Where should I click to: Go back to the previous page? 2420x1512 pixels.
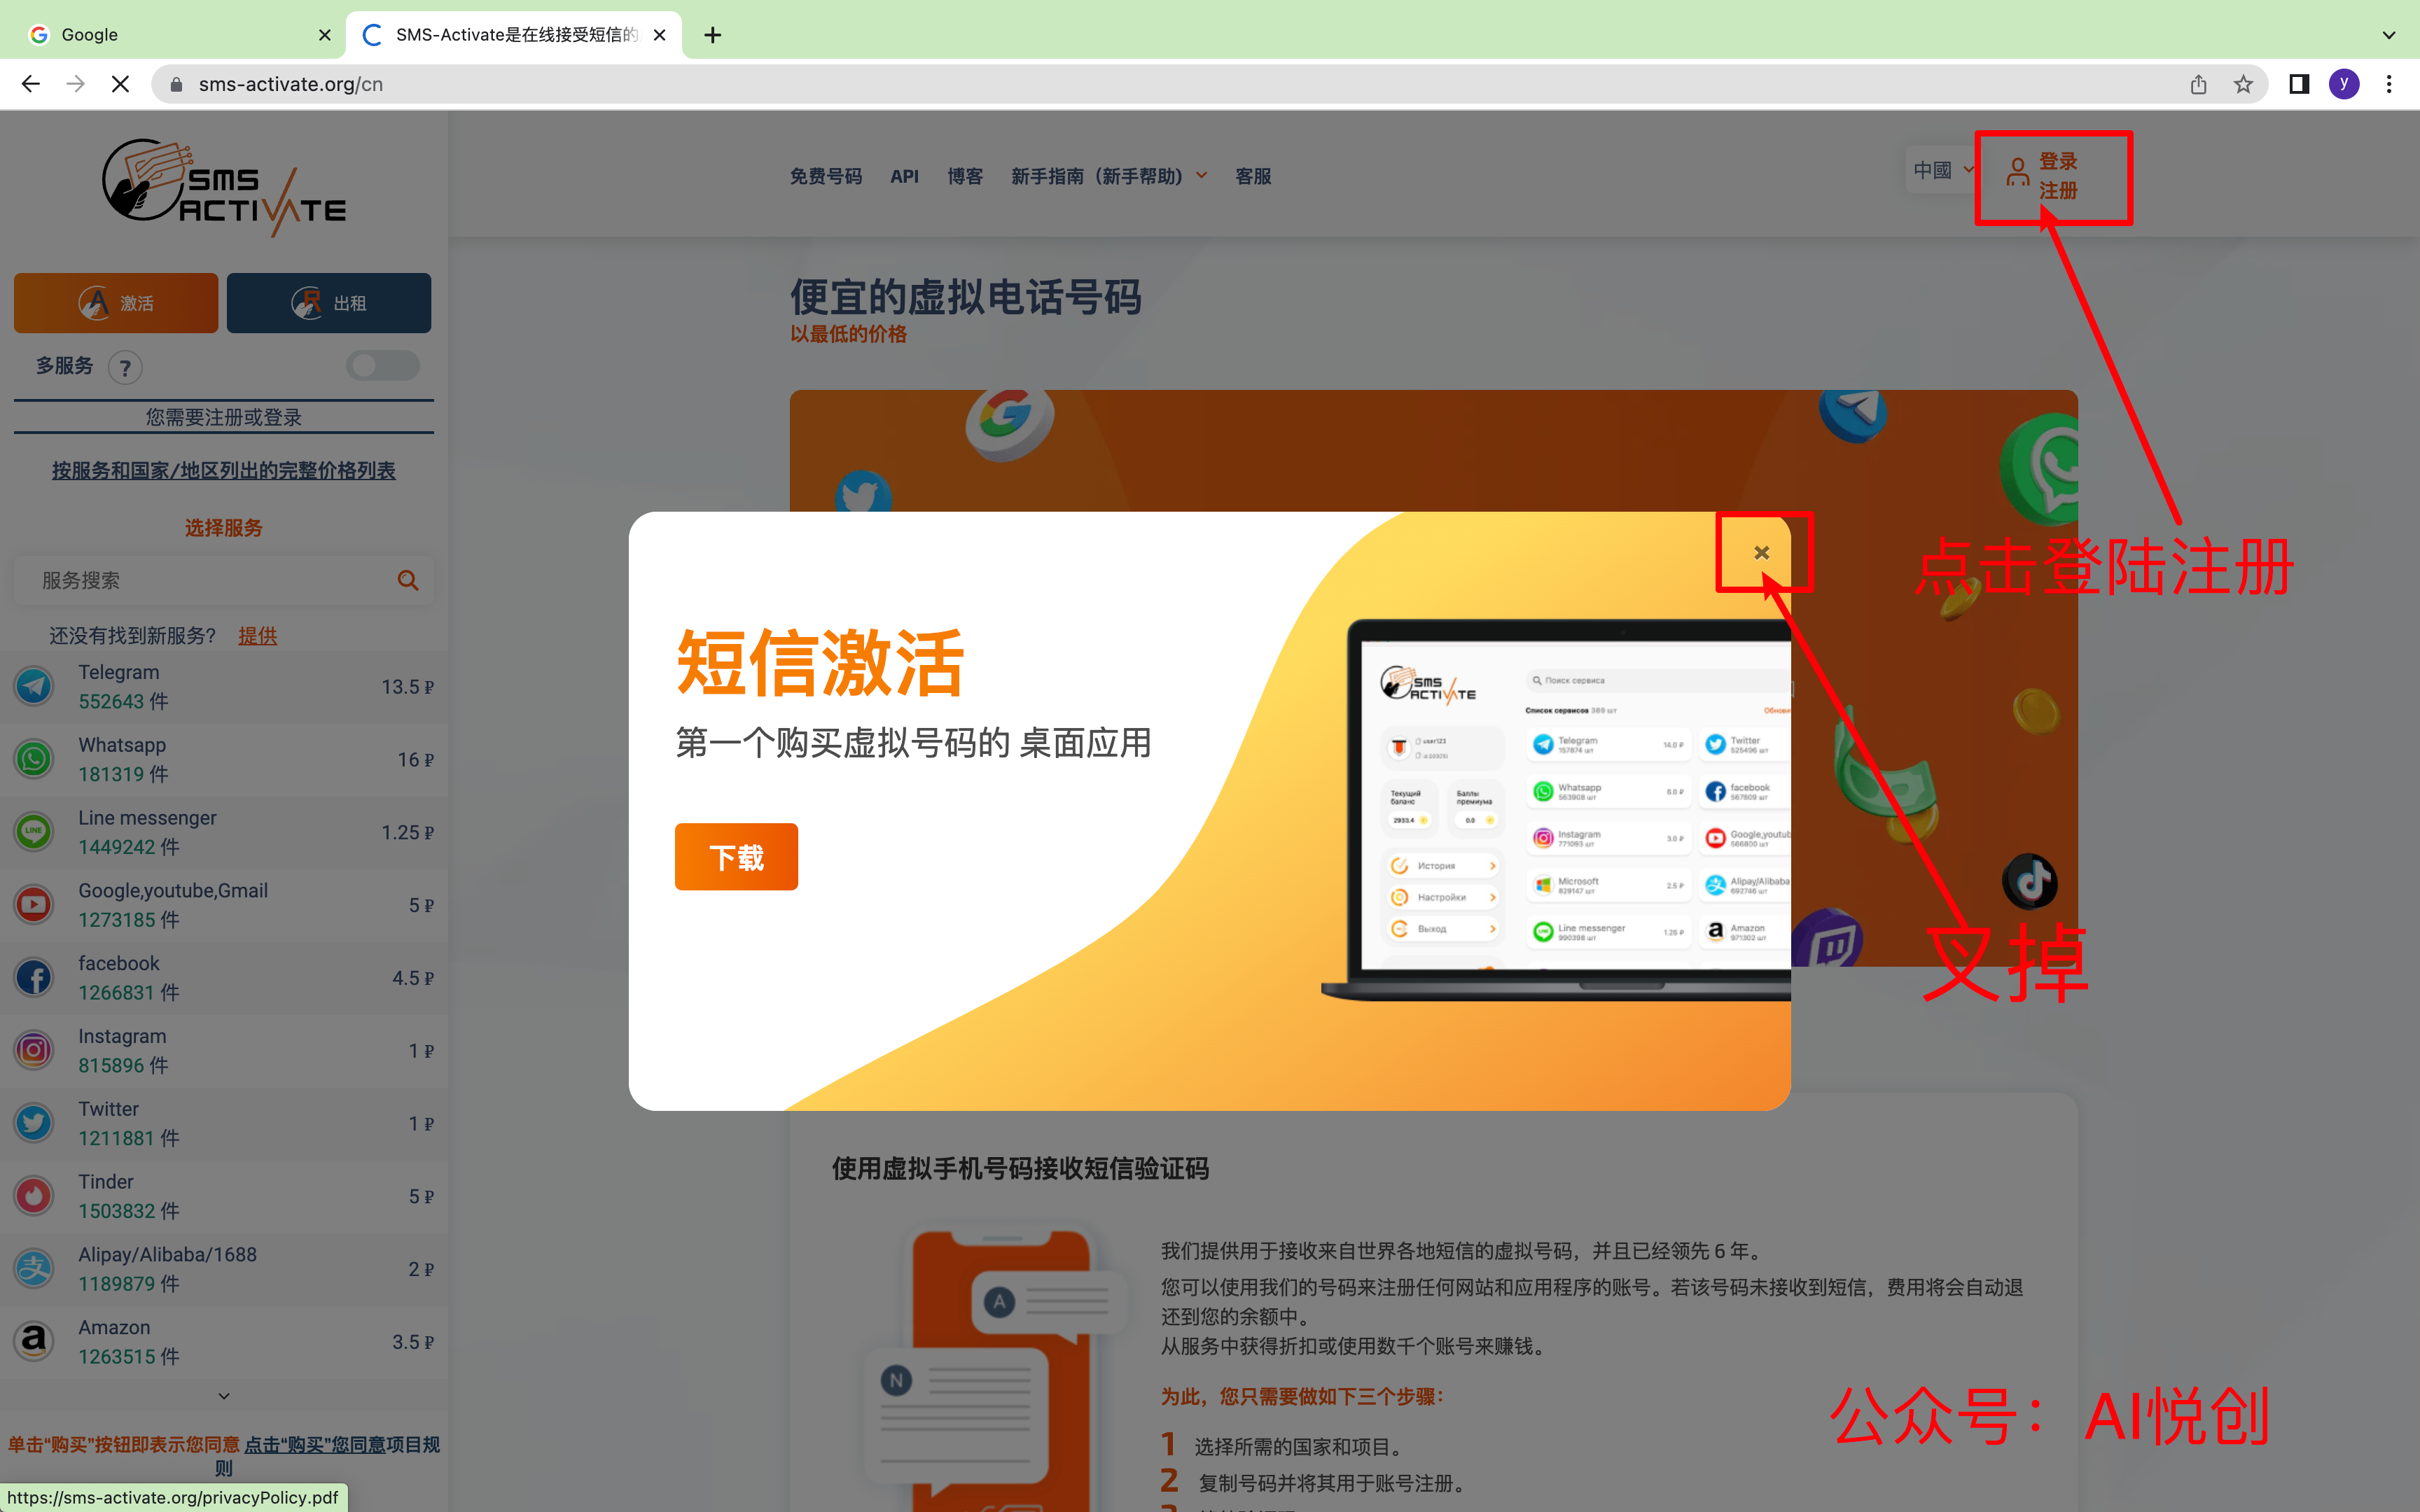click(x=31, y=84)
